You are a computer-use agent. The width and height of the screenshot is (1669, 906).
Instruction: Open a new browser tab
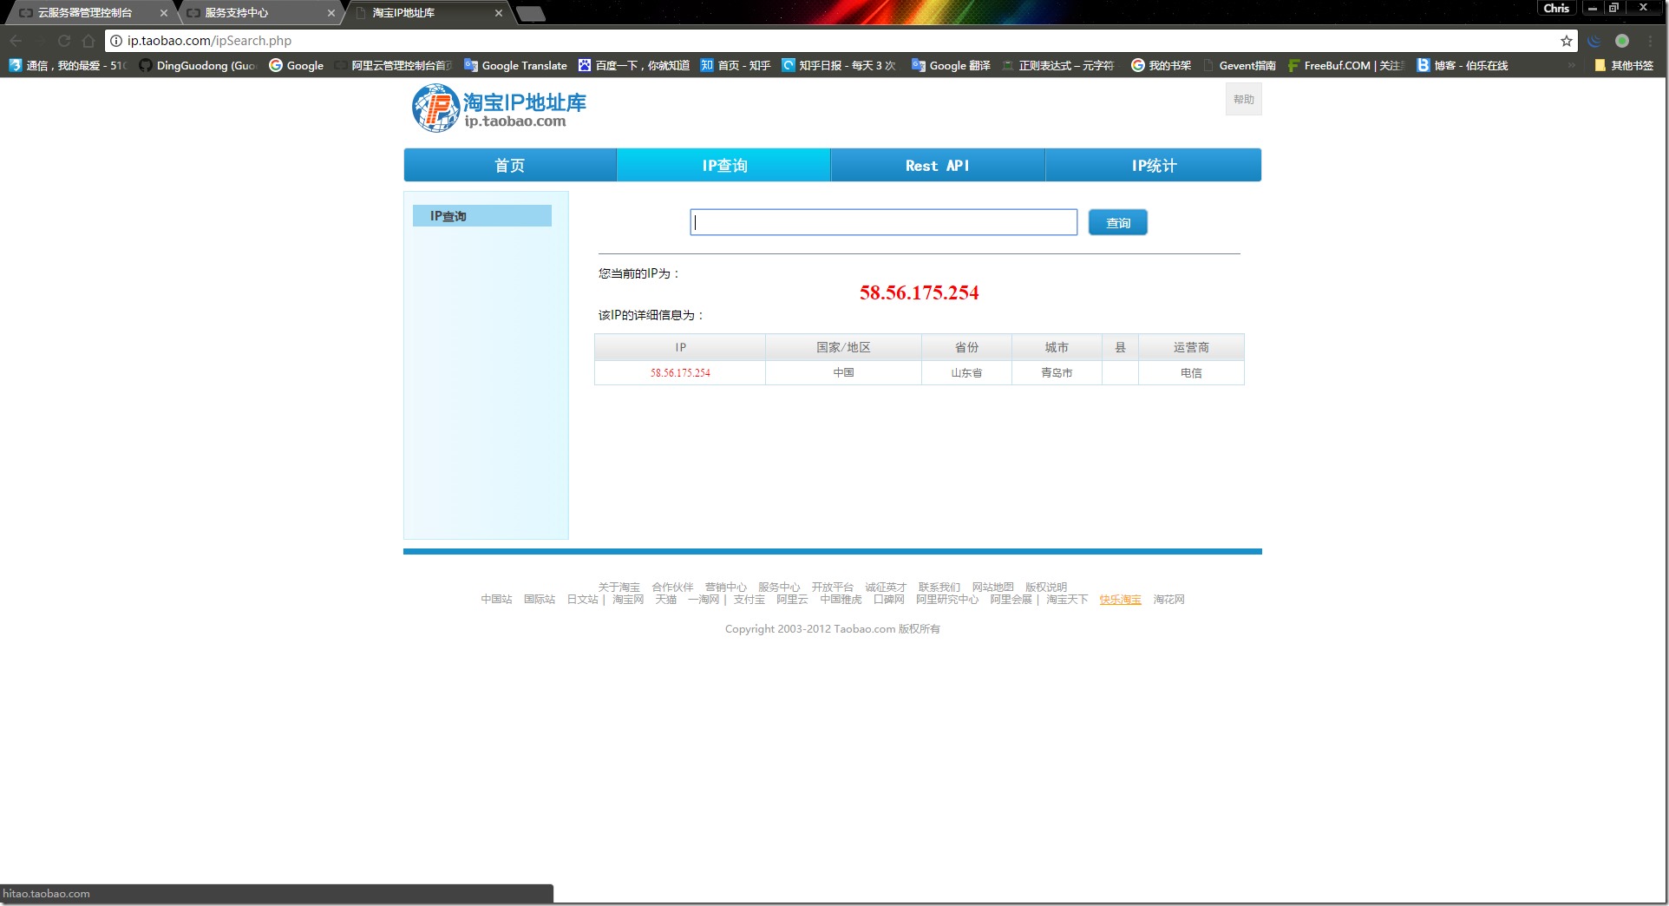pos(530,13)
